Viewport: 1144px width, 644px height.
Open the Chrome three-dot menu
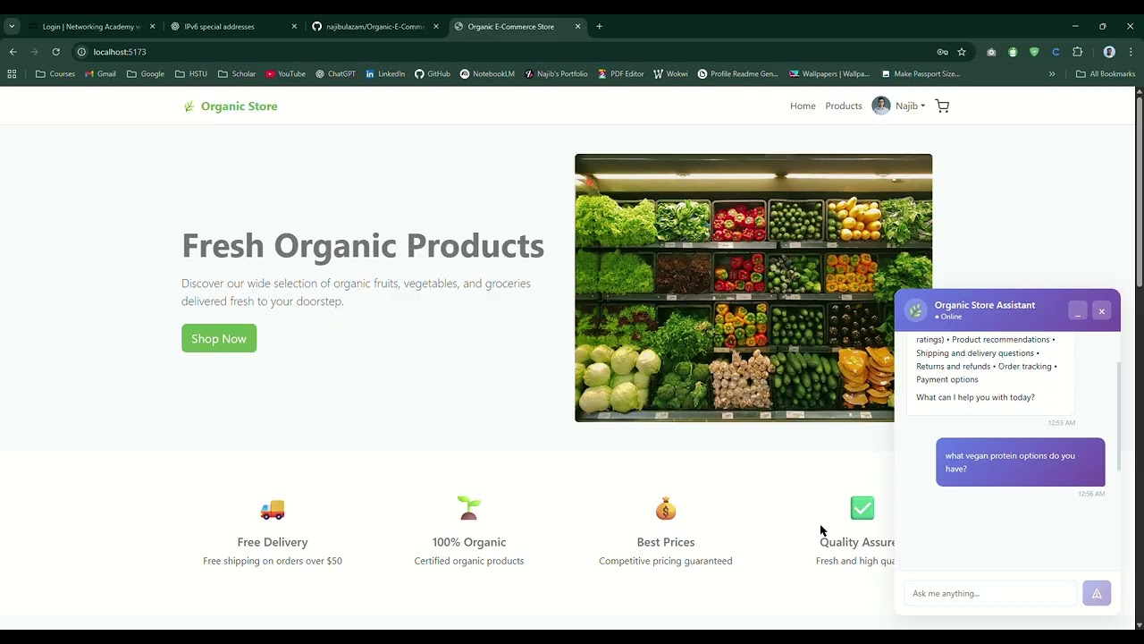click(x=1131, y=52)
